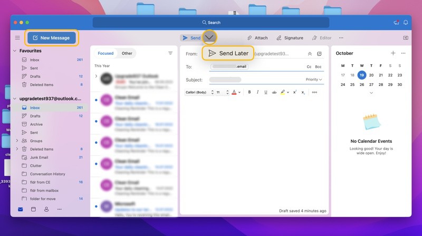Show the Bcc field
The image size is (422, 236).
[x=318, y=67]
